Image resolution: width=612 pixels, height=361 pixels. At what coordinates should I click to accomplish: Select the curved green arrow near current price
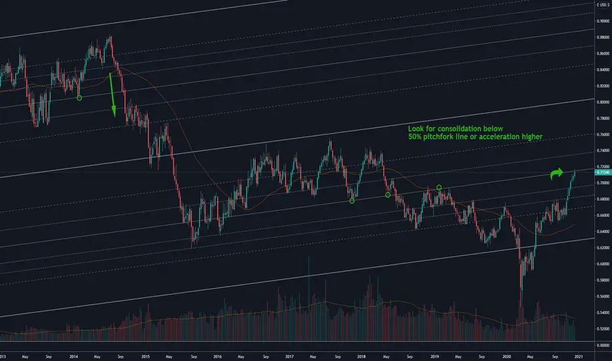[x=557, y=174]
